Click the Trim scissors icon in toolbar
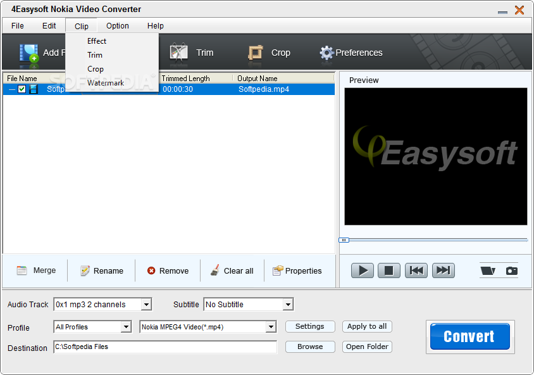Image resolution: width=534 pixels, height=375 pixels. point(179,52)
